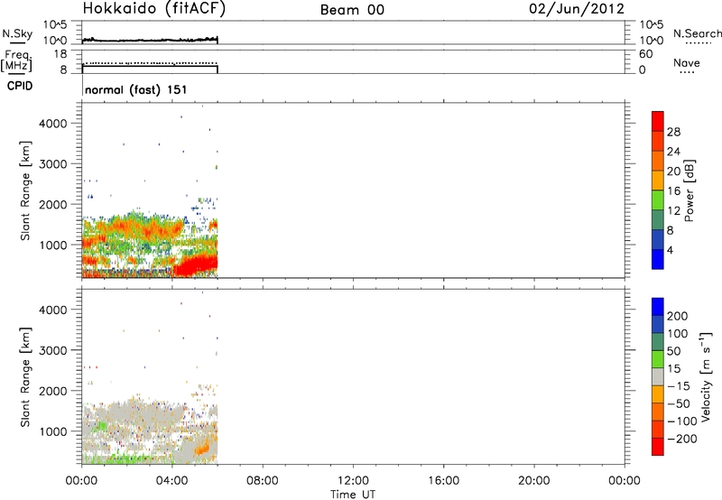Click the Hokkaido (fitACF) plot title
This screenshot has height=500, width=722.
pos(154,9)
